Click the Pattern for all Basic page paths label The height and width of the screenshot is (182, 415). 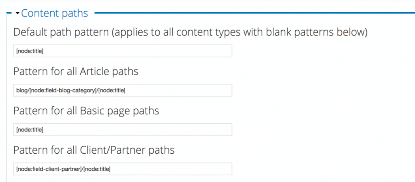tap(86, 111)
